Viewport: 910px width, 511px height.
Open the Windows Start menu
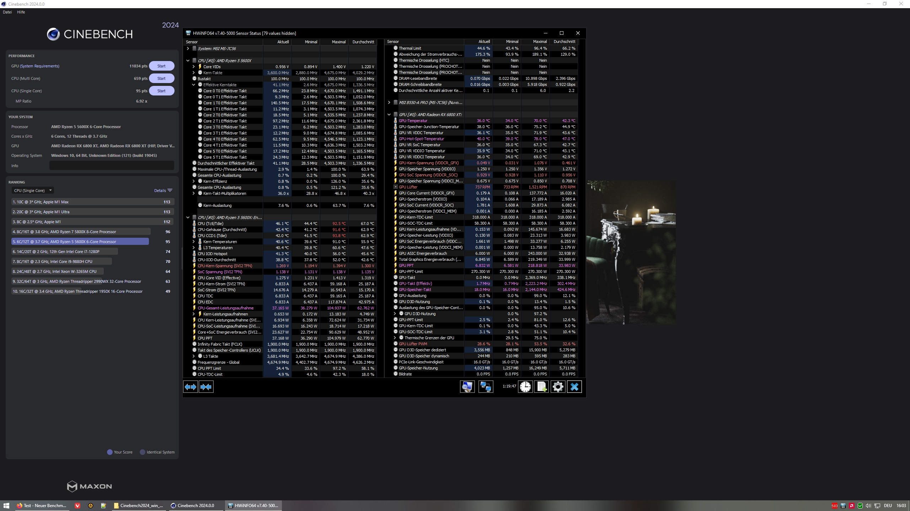point(6,506)
